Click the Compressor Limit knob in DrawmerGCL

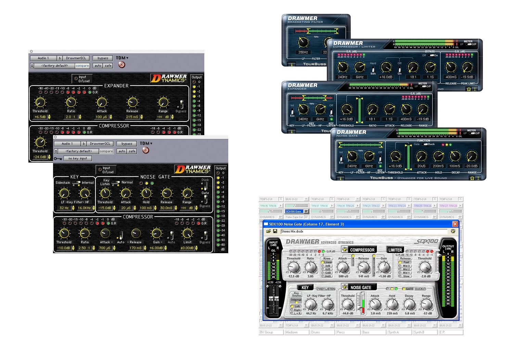[x=188, y=233]
